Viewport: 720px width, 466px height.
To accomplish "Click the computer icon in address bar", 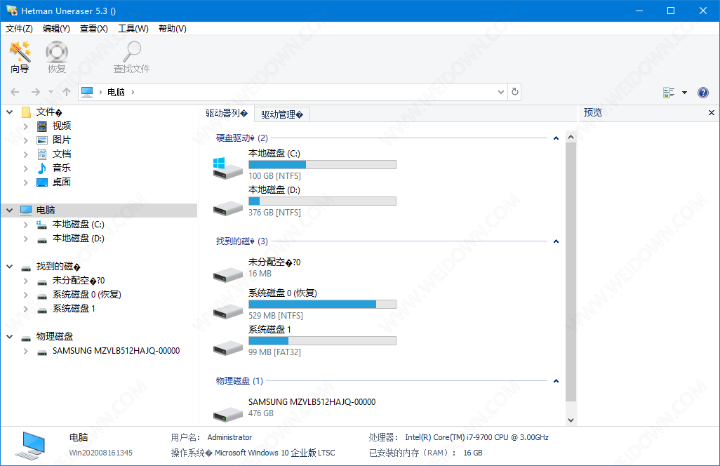I will (x=87, y=92).
